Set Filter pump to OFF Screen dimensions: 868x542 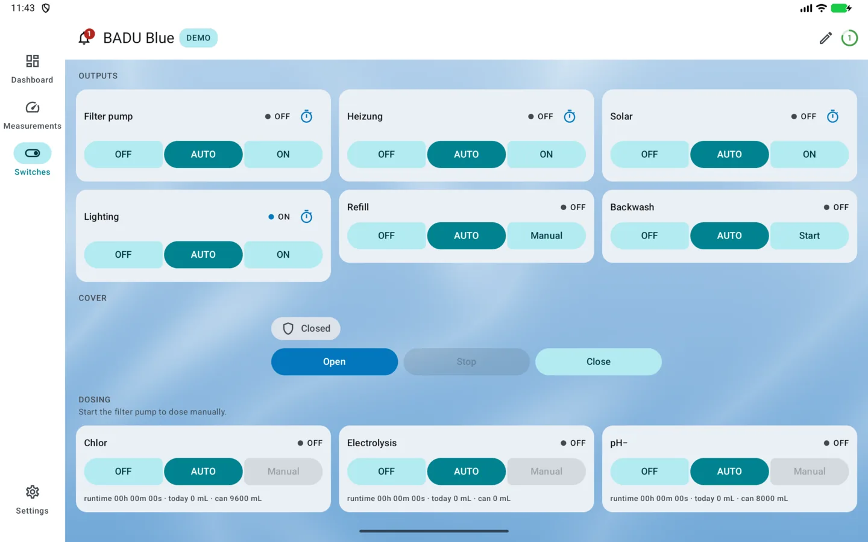click(x=123, y=154)
